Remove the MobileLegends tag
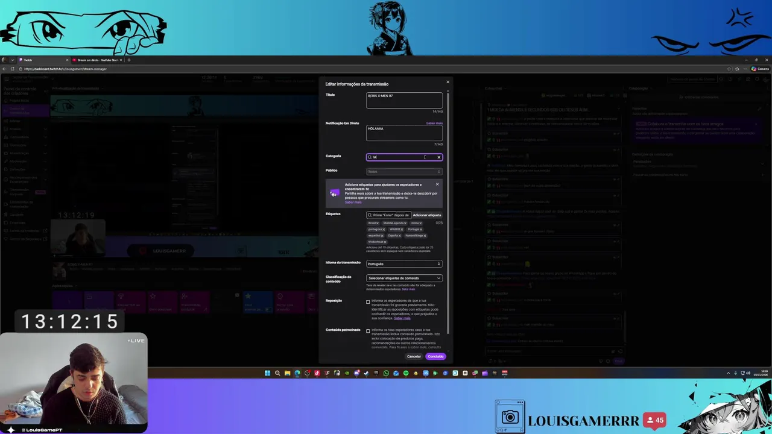The width and height of the screenshot is (772, 434). click(405, 223)
